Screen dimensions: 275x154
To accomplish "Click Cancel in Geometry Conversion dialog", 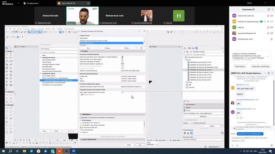I will [129, 145].
